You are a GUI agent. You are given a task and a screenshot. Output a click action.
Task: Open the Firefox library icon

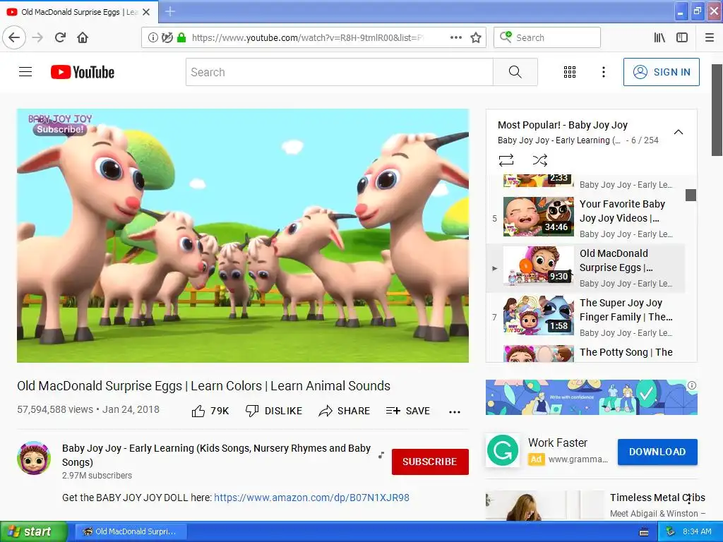point(659,37)
